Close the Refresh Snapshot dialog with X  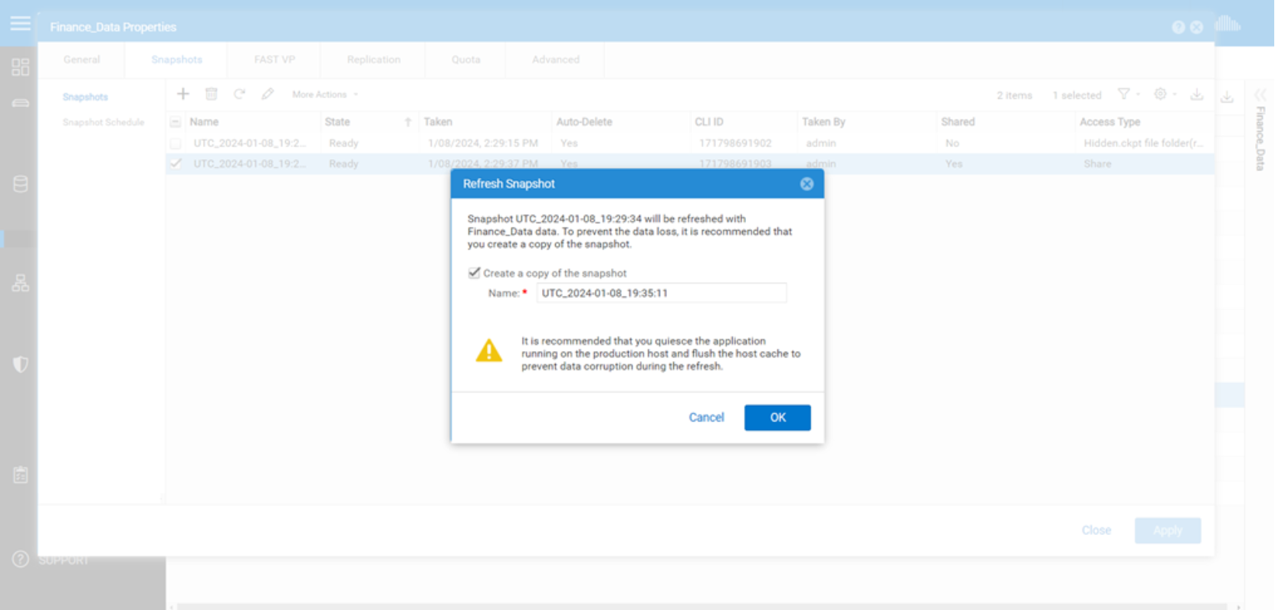807,184
